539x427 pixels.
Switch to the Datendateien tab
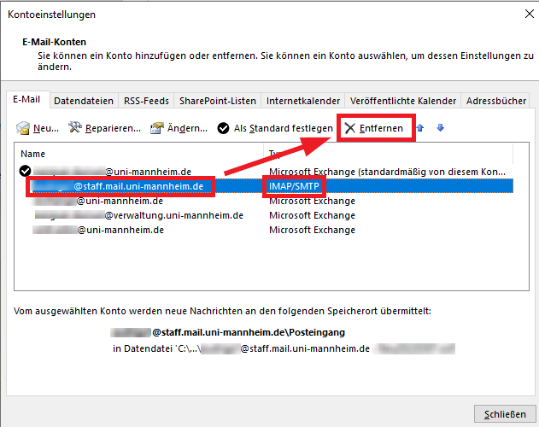click(84, 101)
